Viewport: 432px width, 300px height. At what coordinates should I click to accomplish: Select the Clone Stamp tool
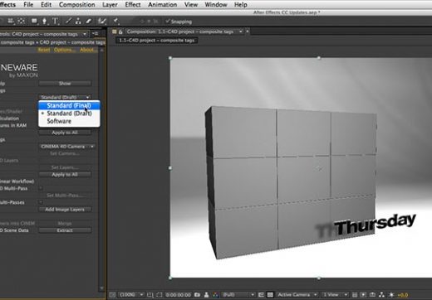78,21
